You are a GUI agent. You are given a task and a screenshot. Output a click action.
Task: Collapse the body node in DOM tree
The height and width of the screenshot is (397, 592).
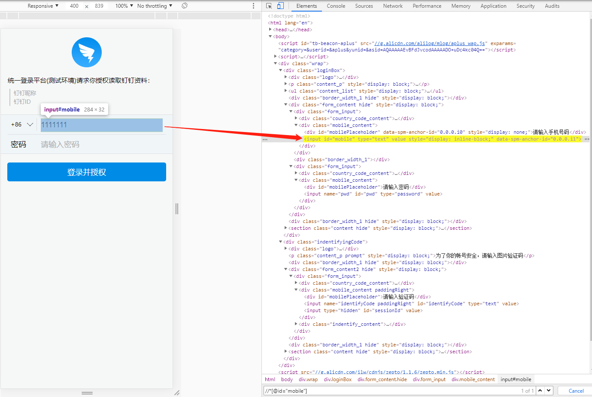(x=270, y=36)
